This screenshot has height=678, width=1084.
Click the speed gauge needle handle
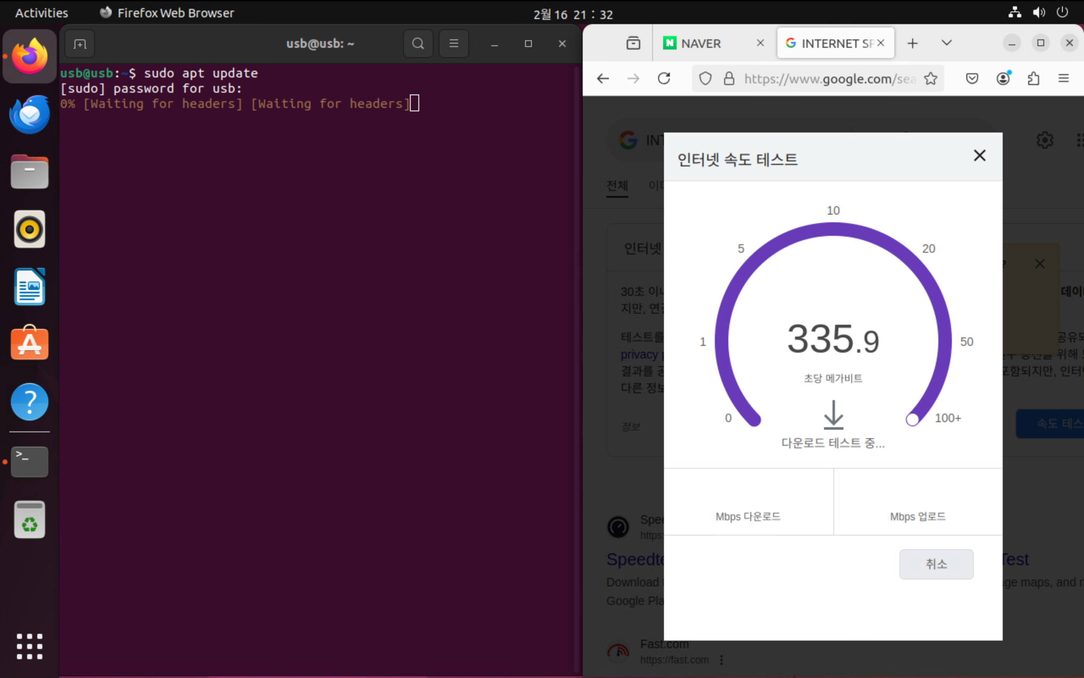(912, 420)
